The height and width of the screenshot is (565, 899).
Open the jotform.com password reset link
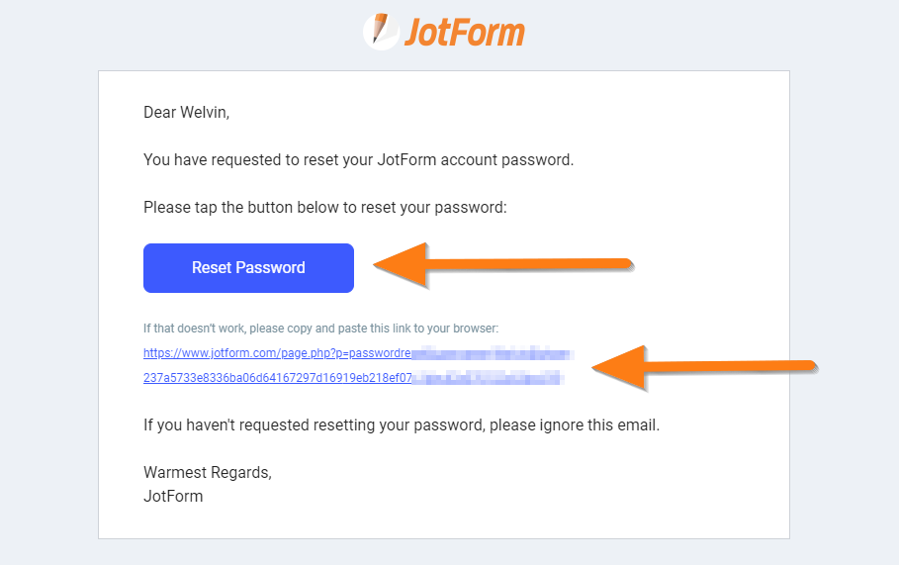[277, 352]
